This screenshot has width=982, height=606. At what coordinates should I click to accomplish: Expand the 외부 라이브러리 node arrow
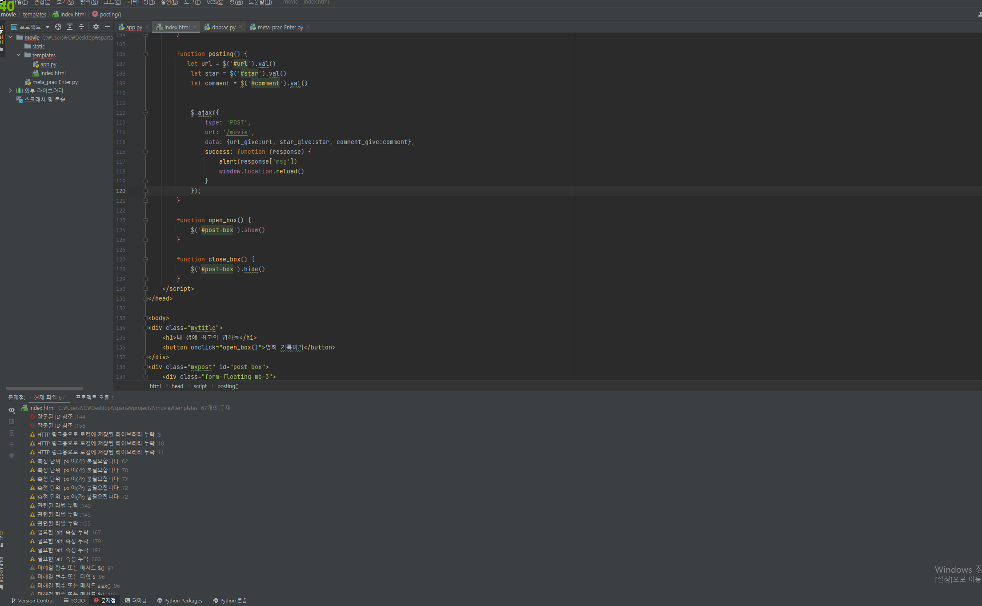click(x=11, y=91)
